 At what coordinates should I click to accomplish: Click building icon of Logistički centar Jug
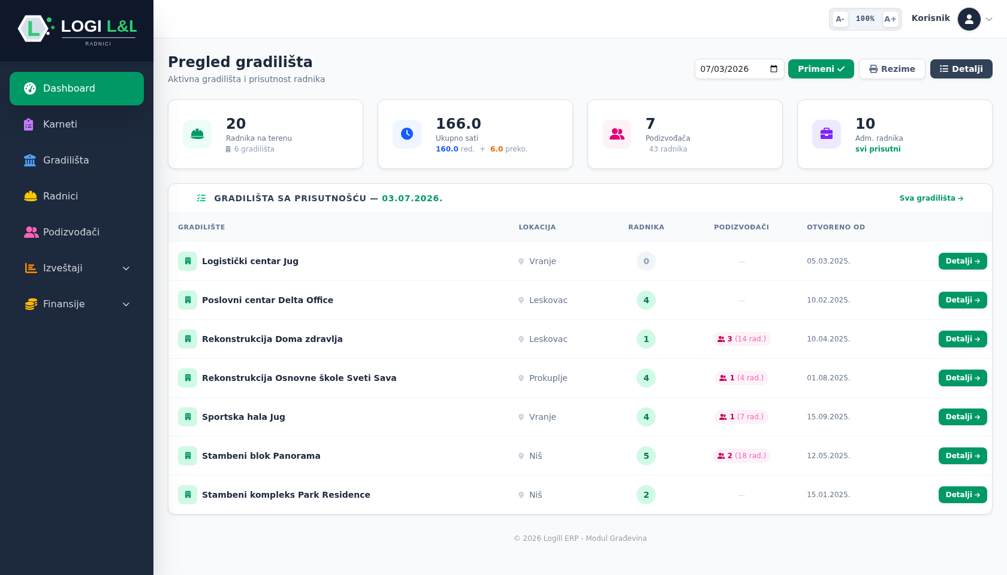pyautogui.click(x=188, y=261)
